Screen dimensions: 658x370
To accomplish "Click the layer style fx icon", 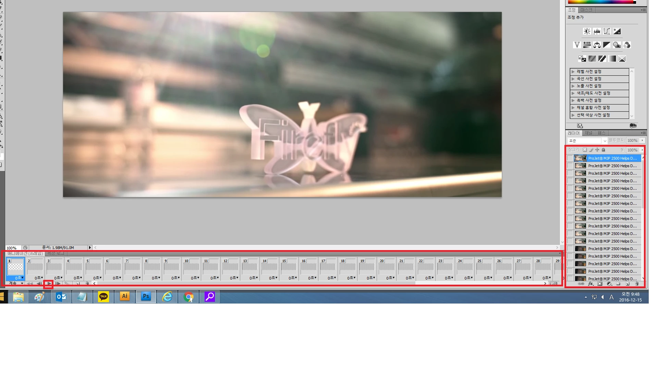I will click(590, 284).
